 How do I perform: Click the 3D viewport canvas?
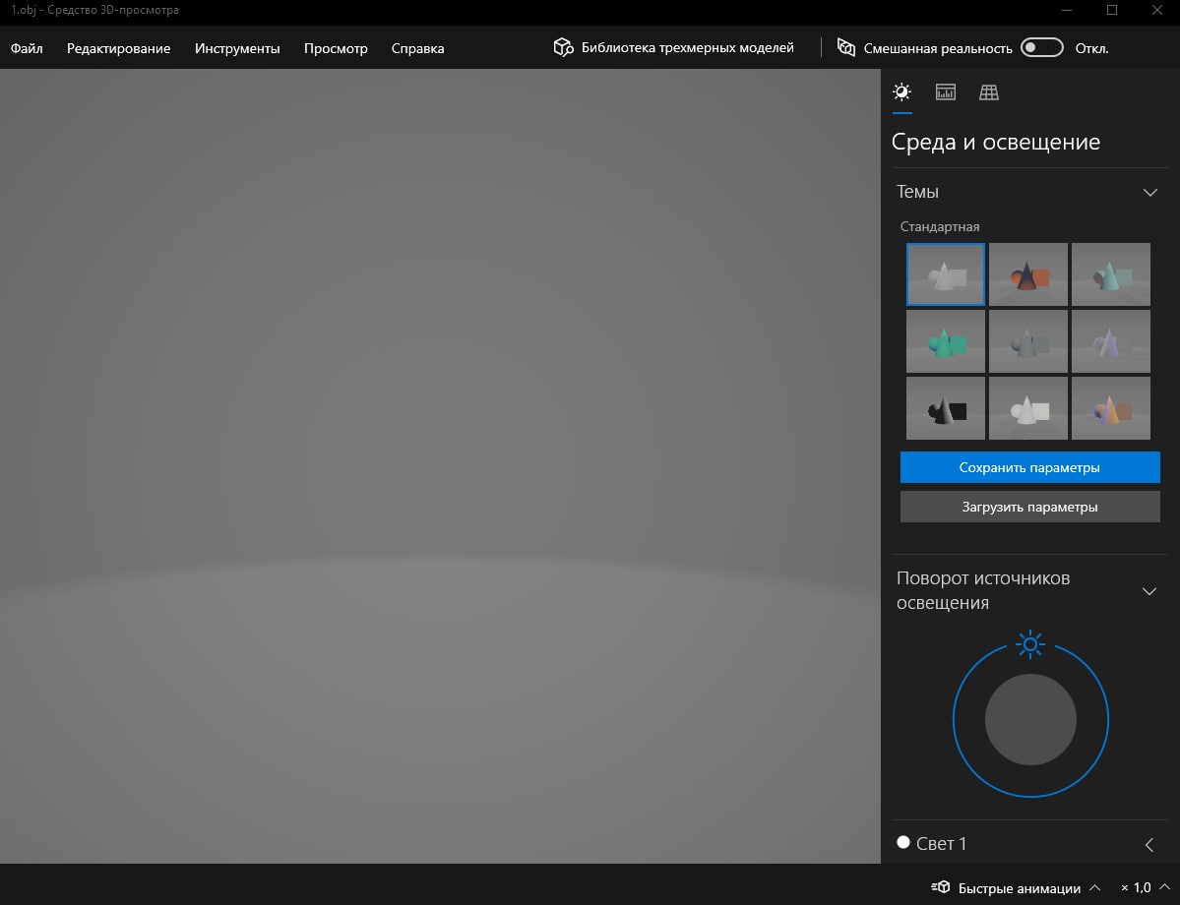click(440, 466)
